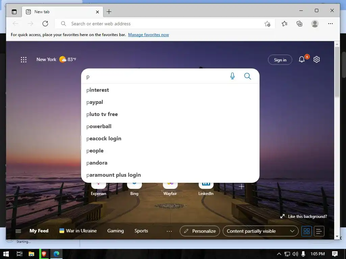Screen dimensions: 346x259
Task: Select the powerball suggestion
Action: [x=170, y=126]
